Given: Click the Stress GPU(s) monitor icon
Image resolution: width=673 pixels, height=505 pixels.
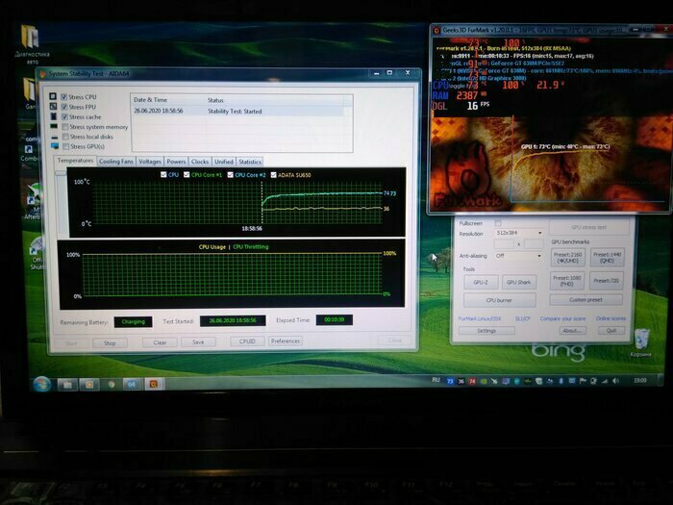Looking at the screenshot, I should tap(55, 146).
